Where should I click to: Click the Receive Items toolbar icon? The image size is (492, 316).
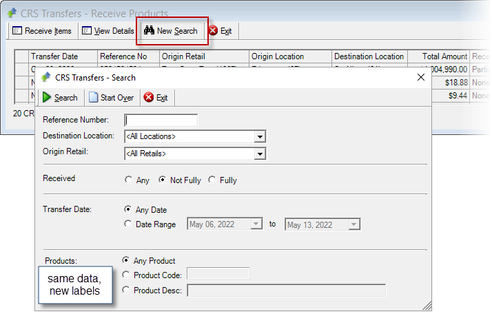17,30
